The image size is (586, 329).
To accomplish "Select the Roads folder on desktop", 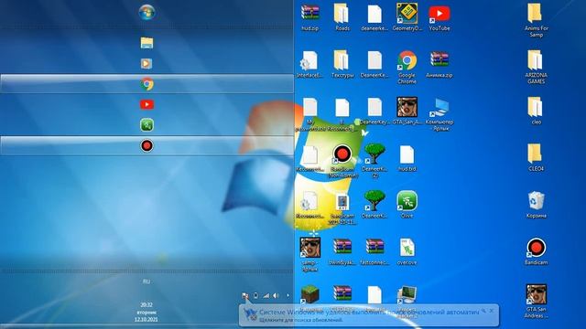I will point(342,17).
